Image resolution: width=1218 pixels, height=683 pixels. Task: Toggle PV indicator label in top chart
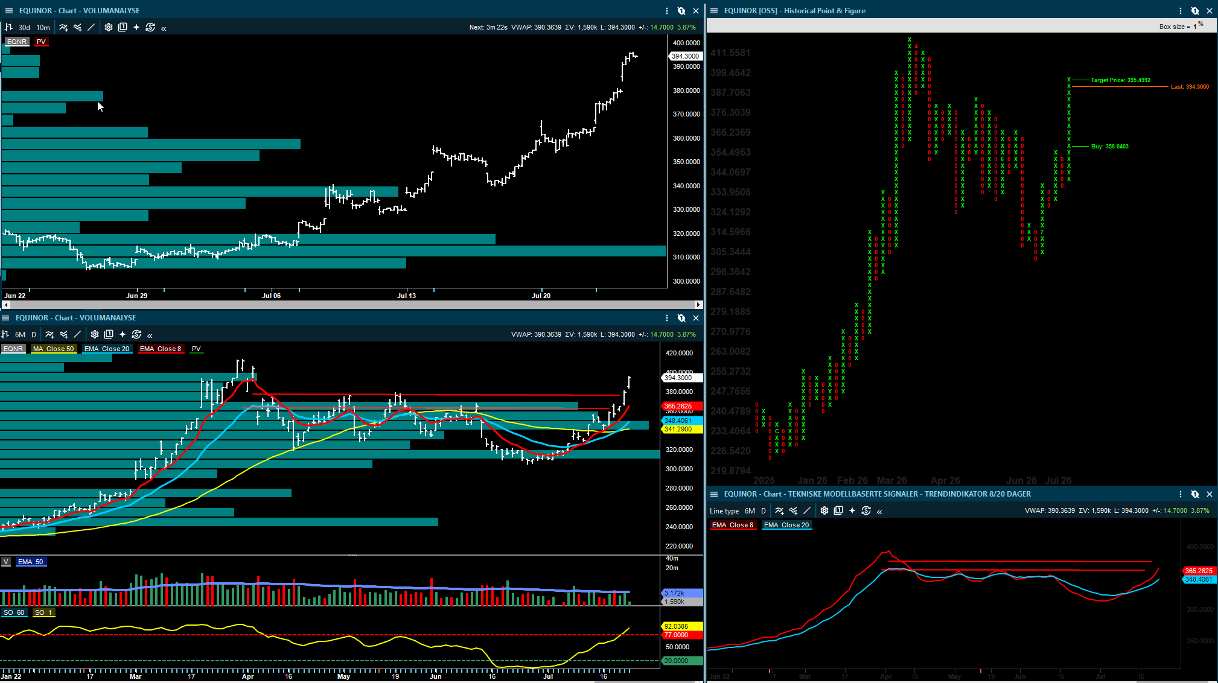click(x=41, y=42)
